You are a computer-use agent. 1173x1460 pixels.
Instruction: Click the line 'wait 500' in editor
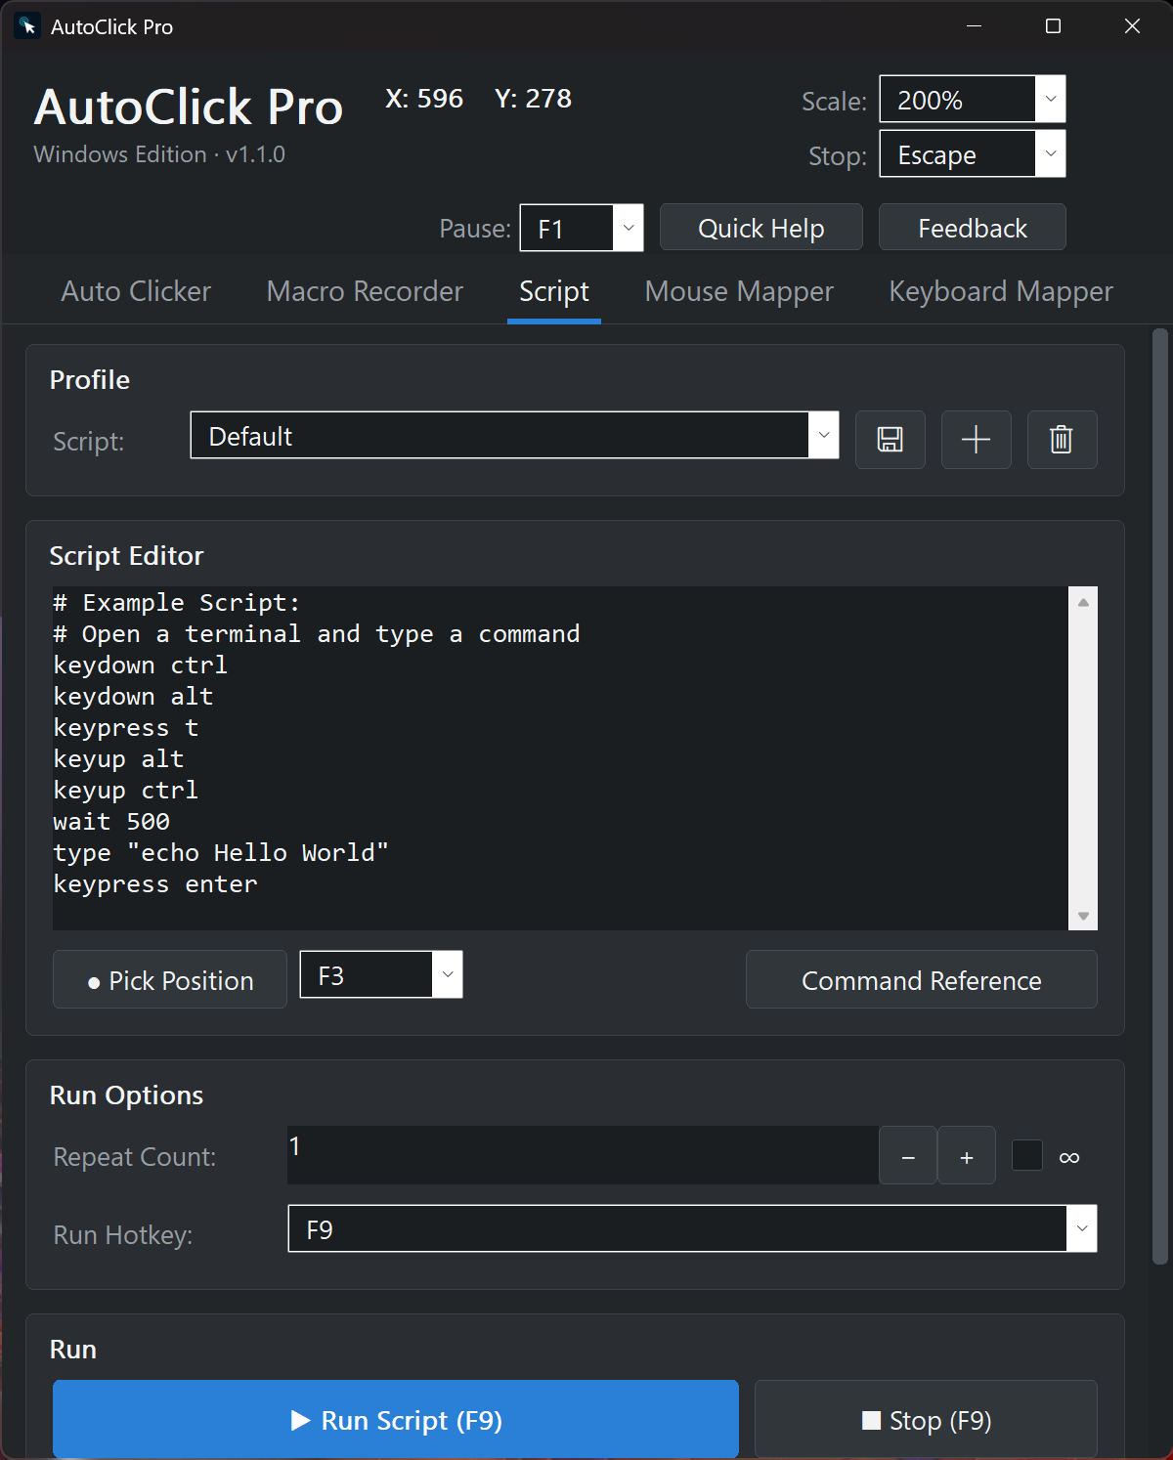coord(111,822)
